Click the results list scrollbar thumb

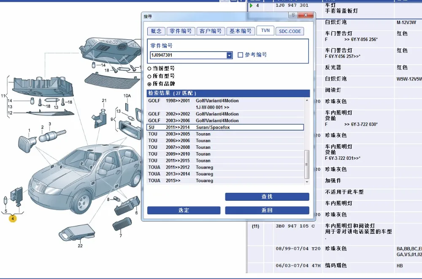click(x=307, y=164)
